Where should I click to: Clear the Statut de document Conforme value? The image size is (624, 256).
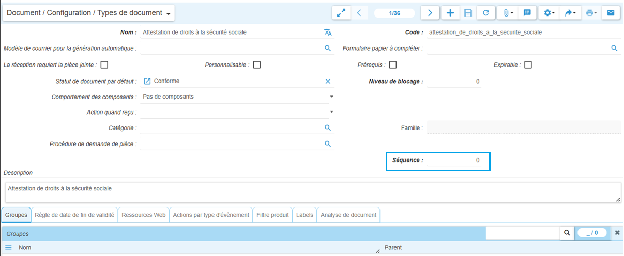click(x=328, y=81)
